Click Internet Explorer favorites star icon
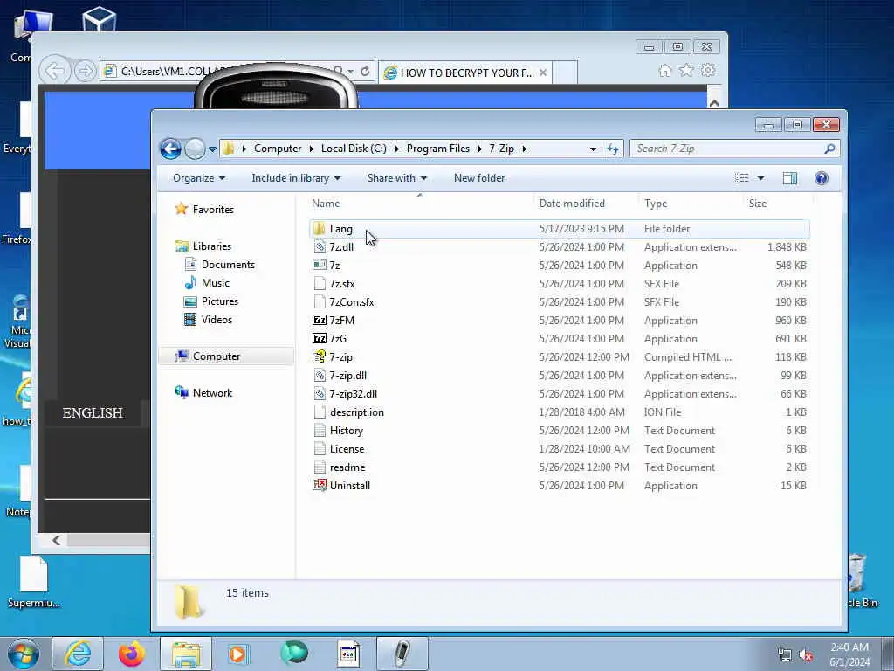The image size is (894, 671). tap(686, 70)
